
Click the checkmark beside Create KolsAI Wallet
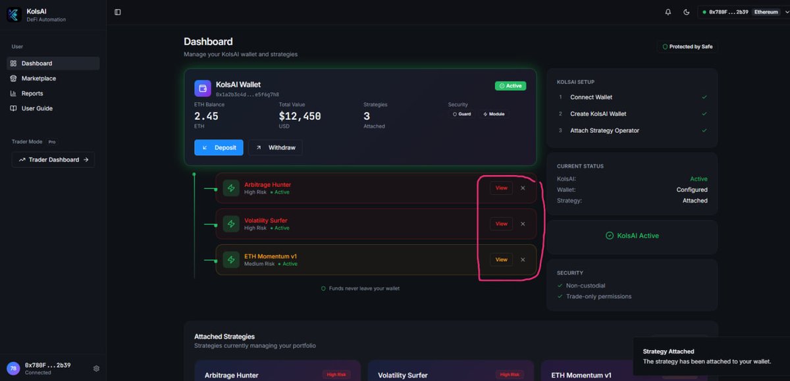[x=704, y=114]
